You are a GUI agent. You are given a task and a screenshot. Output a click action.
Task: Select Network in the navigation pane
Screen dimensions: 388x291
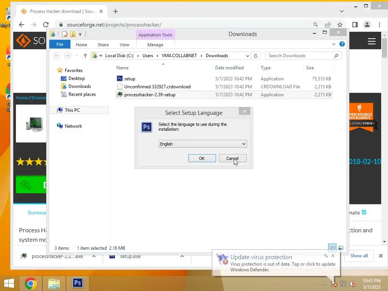point(73,126)
